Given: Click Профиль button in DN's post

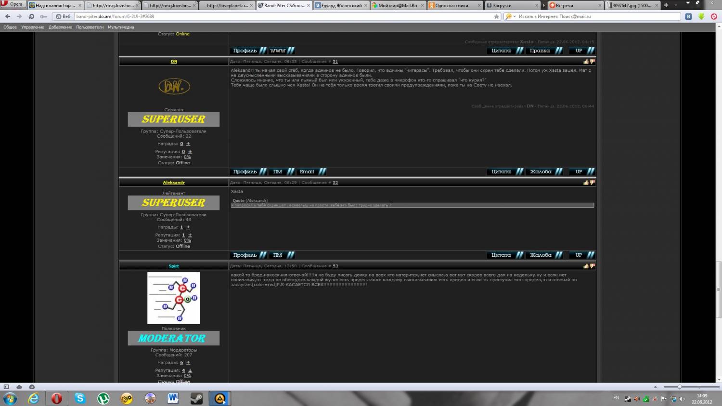Looking at the screenshot, I should (x=249, y=171).
